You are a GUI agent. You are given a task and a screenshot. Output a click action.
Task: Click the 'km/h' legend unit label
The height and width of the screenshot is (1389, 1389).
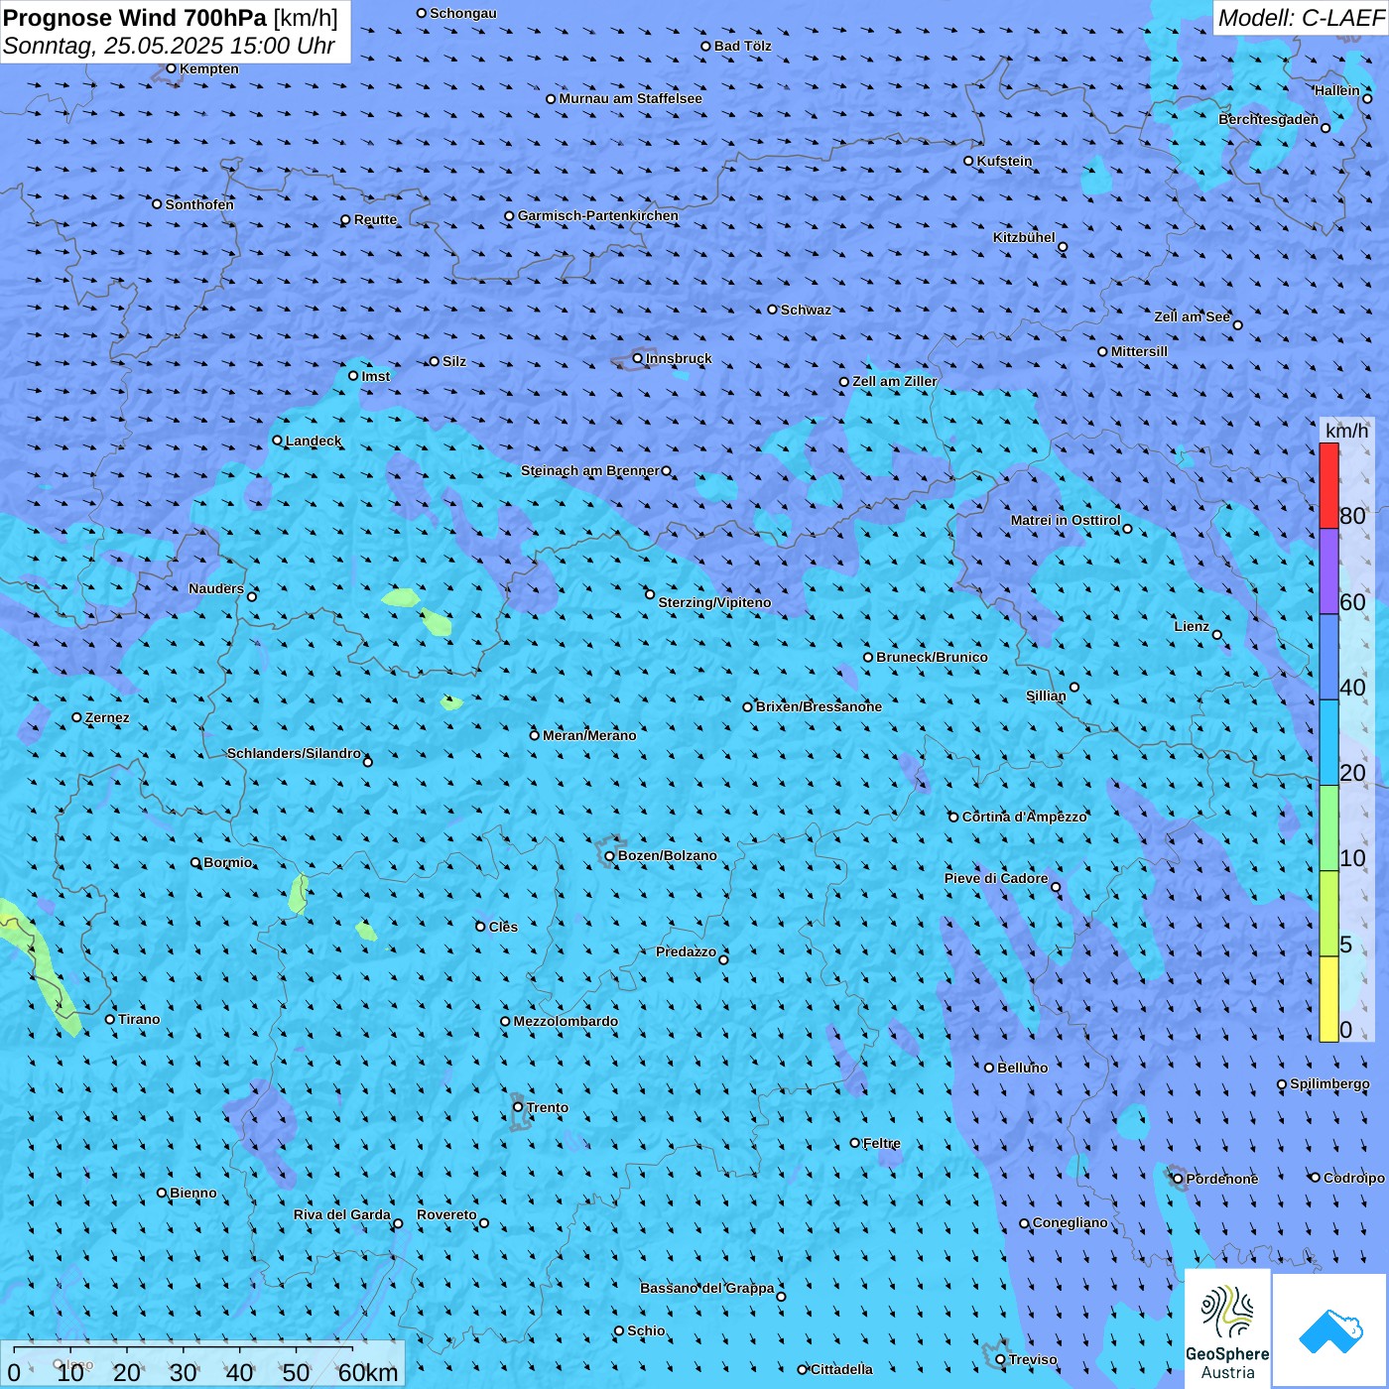point(1346,431)
